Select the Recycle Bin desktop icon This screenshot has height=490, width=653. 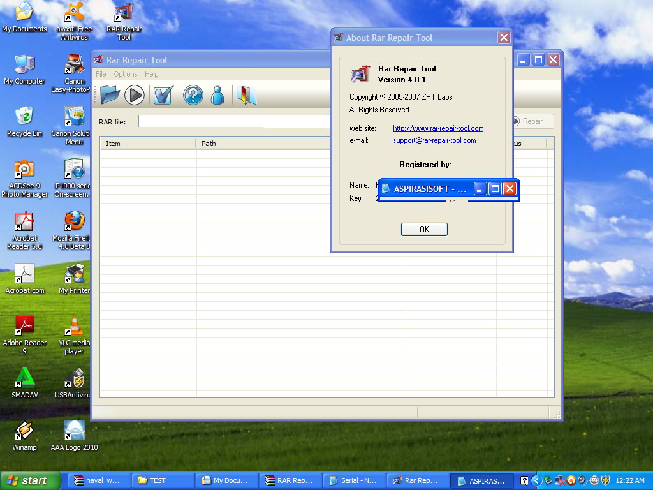[25, 122]
